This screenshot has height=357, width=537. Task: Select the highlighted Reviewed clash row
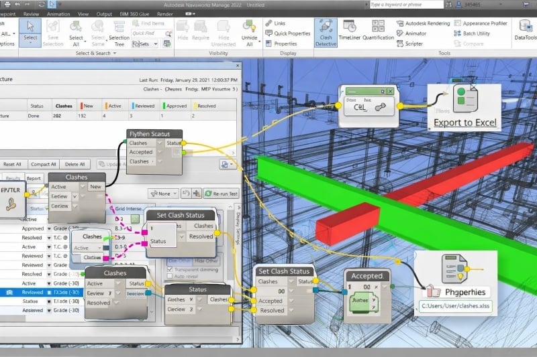point(42,293)
